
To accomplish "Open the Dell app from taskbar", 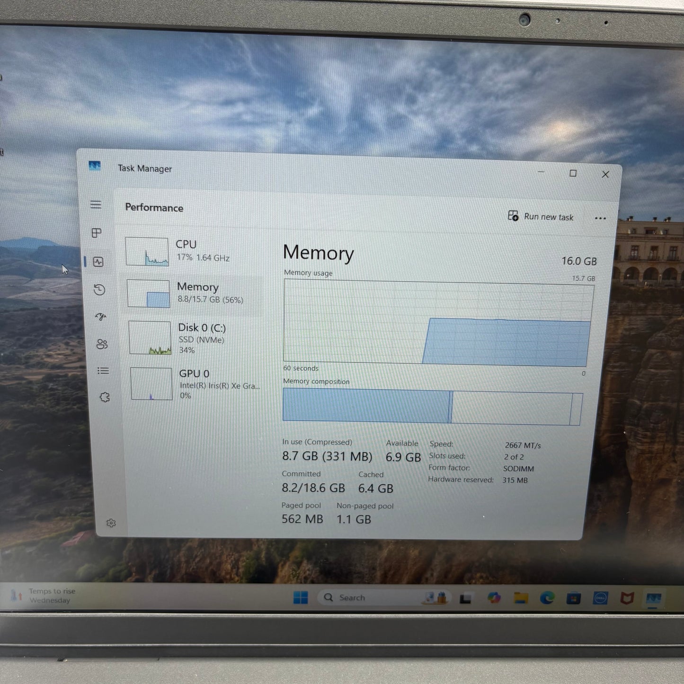I will (600, 598).
